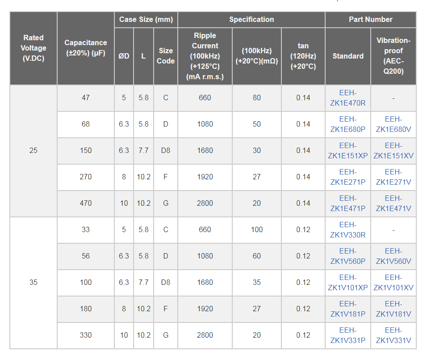Open the EEH-ZK1V331P part number link
Image resolution: width=427 pixels, height=360 pixels.
pyautogui.click(x=347, y=335)
